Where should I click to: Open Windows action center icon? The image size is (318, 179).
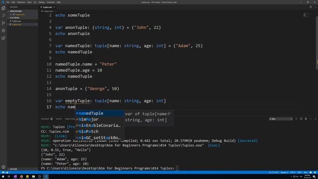click(x=314, y=177)
